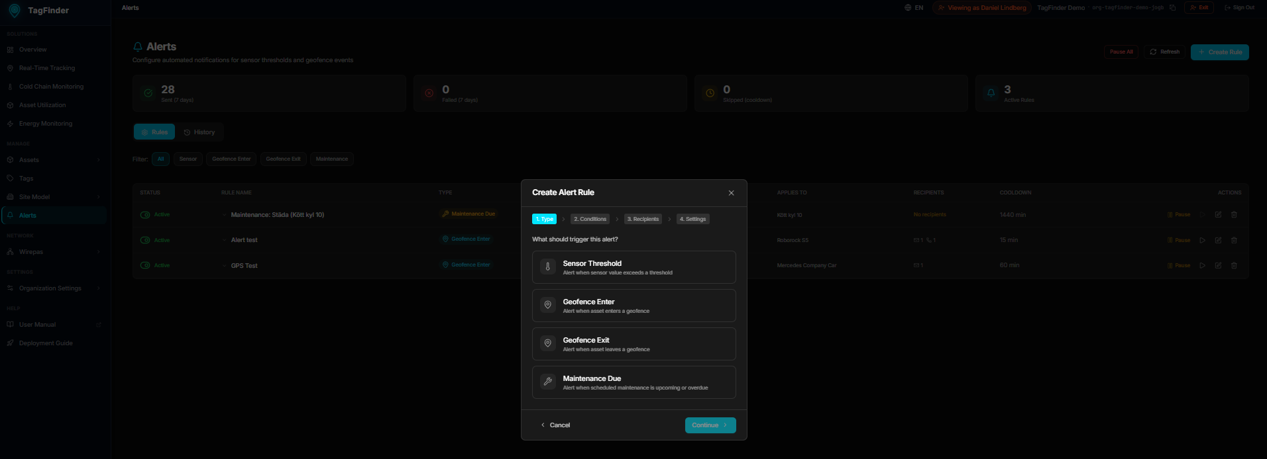
Task: Click Sign Out in the top bar
Action: click(x=1239, y=8)
